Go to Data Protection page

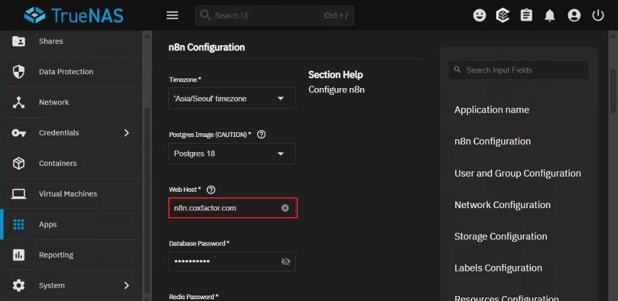71,72
